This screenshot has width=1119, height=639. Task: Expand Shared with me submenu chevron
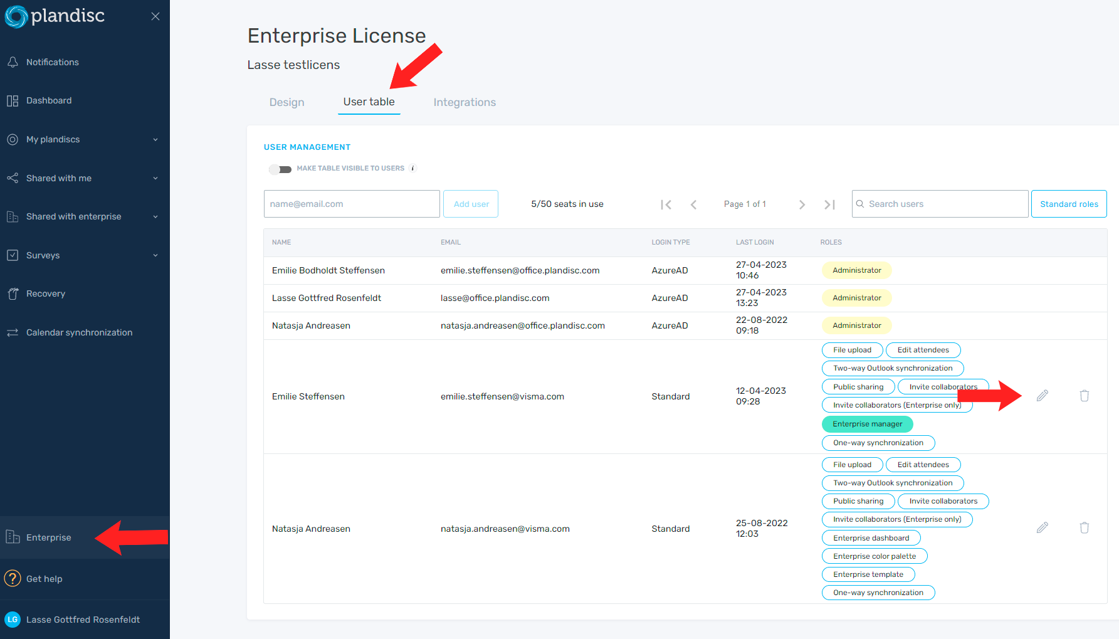[155, 178]
